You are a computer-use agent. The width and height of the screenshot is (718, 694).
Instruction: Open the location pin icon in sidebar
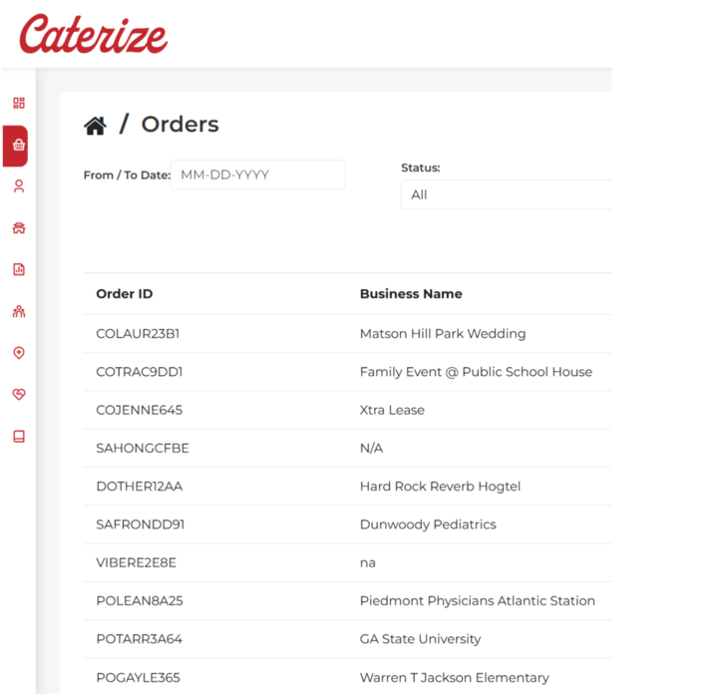18,353
